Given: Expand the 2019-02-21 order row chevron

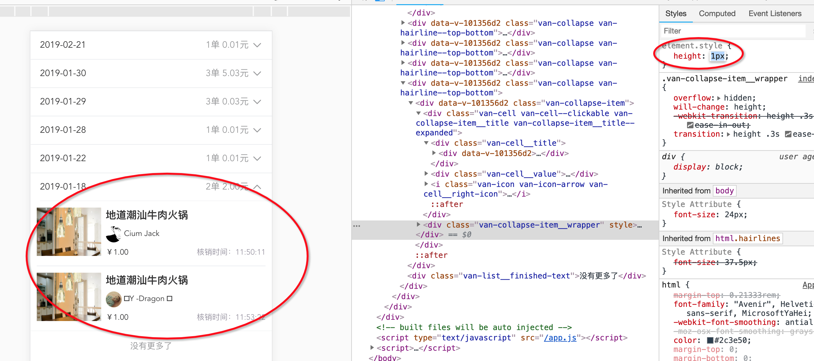Looking at the screenshot, I should click(x=257, y=45).
